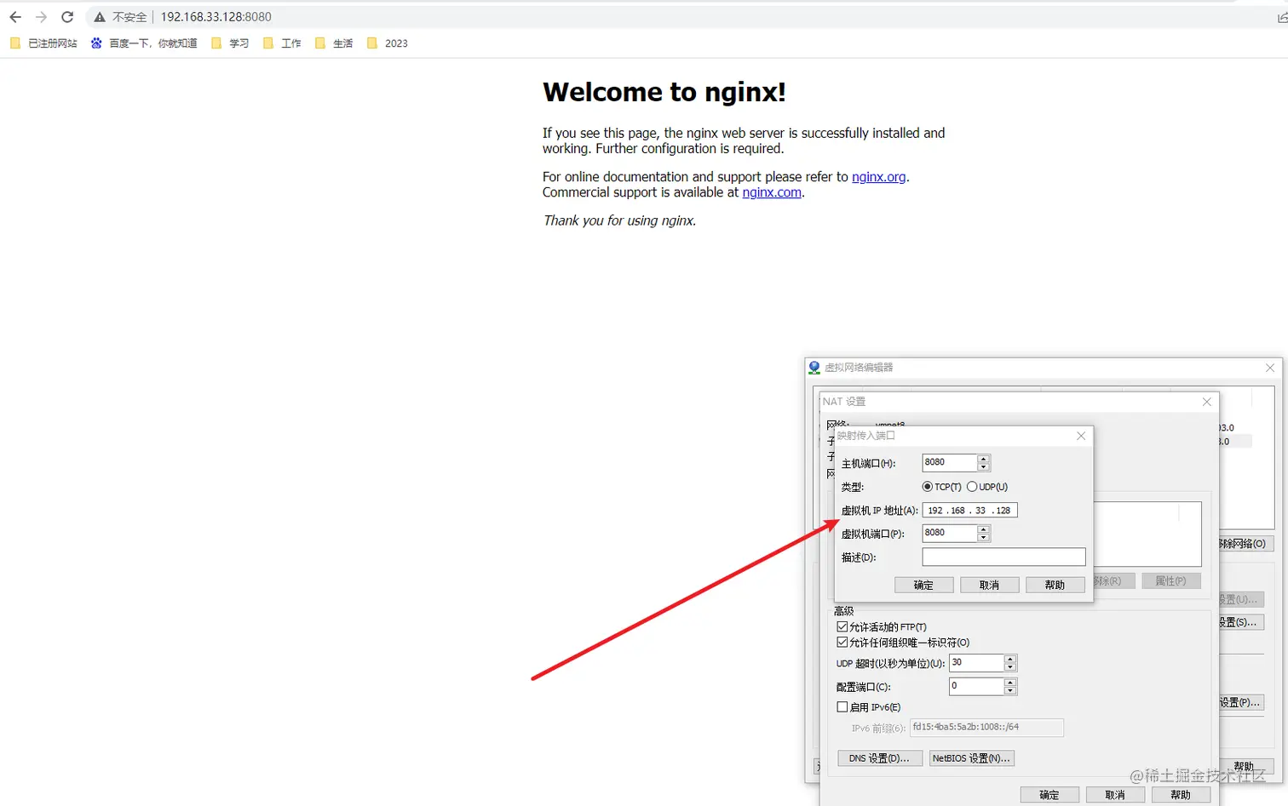The width and height of the screenshot is (1288, 806).
Task: Decrease UDP 超时 with down arrow
Action: 1010,667
